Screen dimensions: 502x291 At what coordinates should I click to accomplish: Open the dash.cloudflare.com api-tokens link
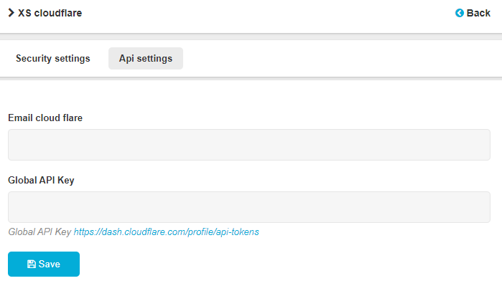[x=166, y=232]
